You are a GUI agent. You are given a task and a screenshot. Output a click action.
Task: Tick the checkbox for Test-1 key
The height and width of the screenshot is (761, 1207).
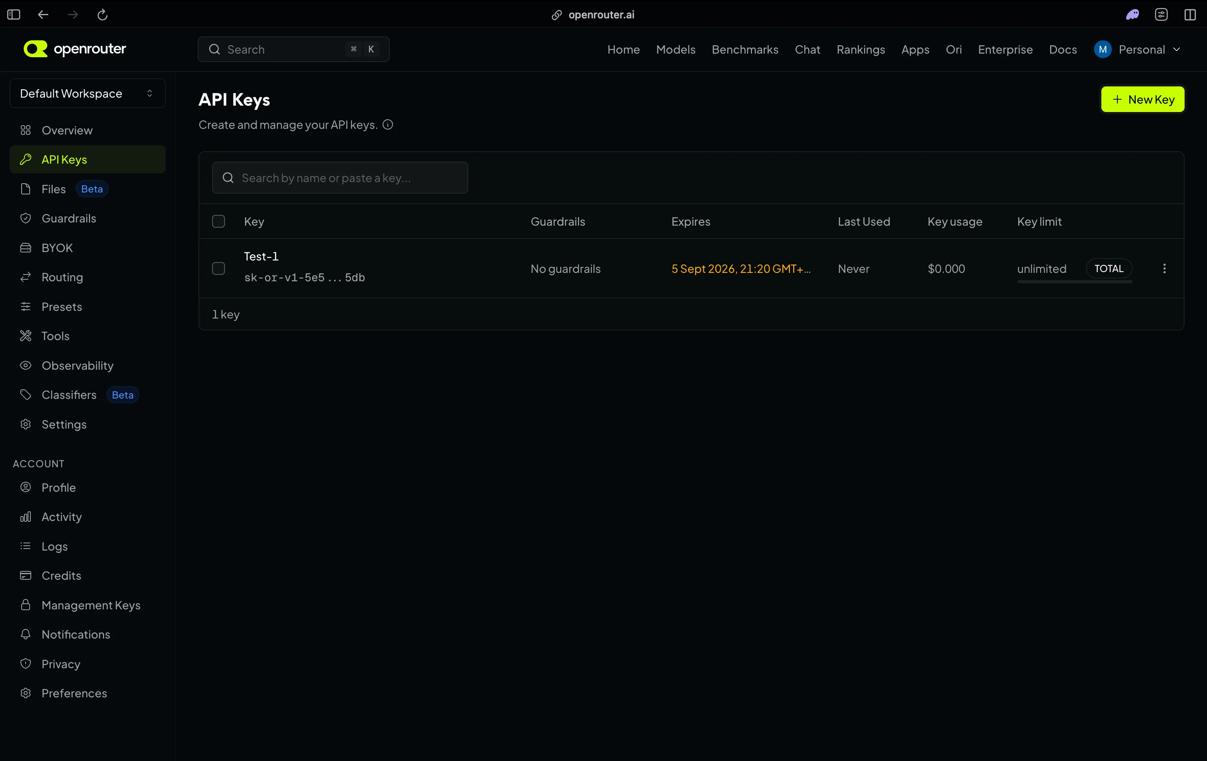tap(219, 268)
